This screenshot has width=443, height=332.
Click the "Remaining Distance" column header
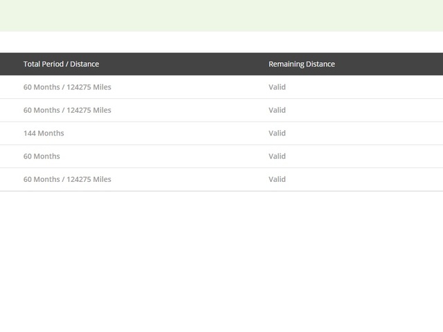click(301, 64)
